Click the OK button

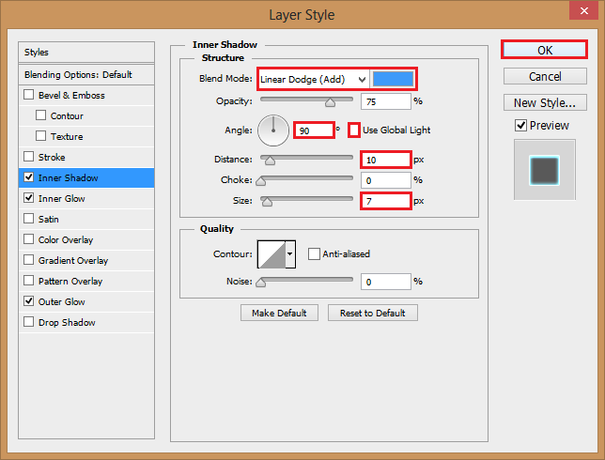coord(545,51)
